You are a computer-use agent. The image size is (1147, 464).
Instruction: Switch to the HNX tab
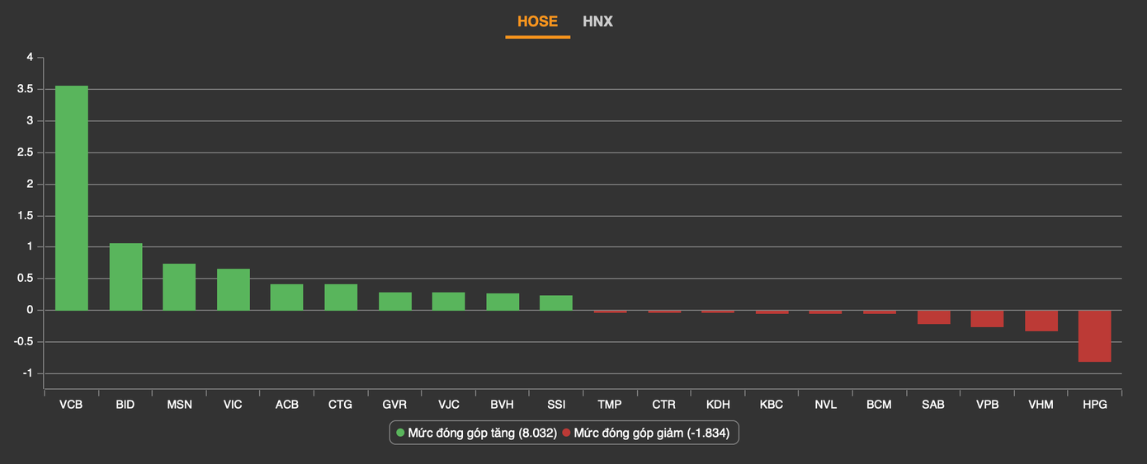pos(597,21)
